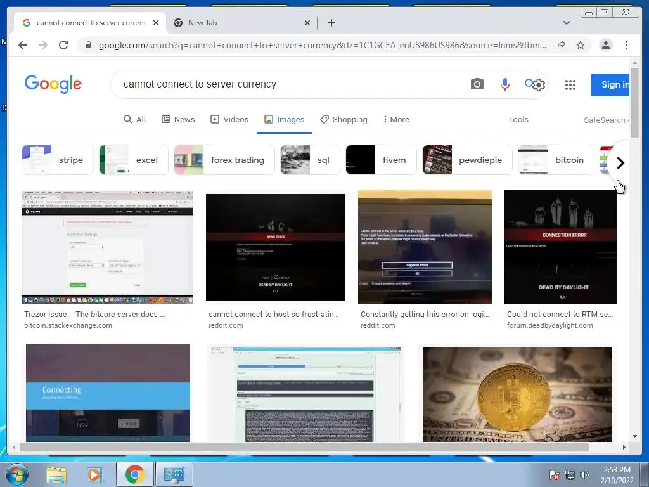Switch to the Shopping tab
Image resolution: width=649 pixels, height=487 pixels.
(x=344, y=120)
